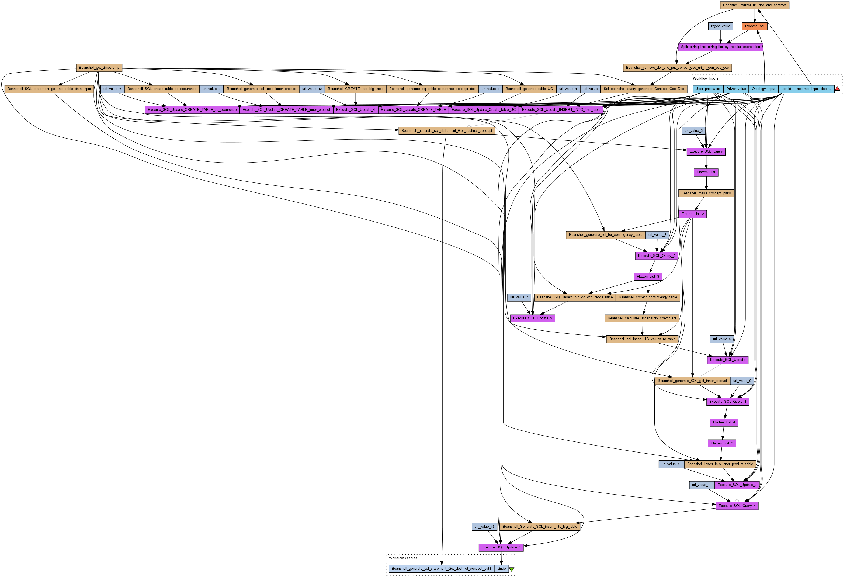The width and height of the screenshot is (847, 580).
Task: Select the abstract_input_depth2 input port
Action: pyautogui.click(x=814, y=89)
